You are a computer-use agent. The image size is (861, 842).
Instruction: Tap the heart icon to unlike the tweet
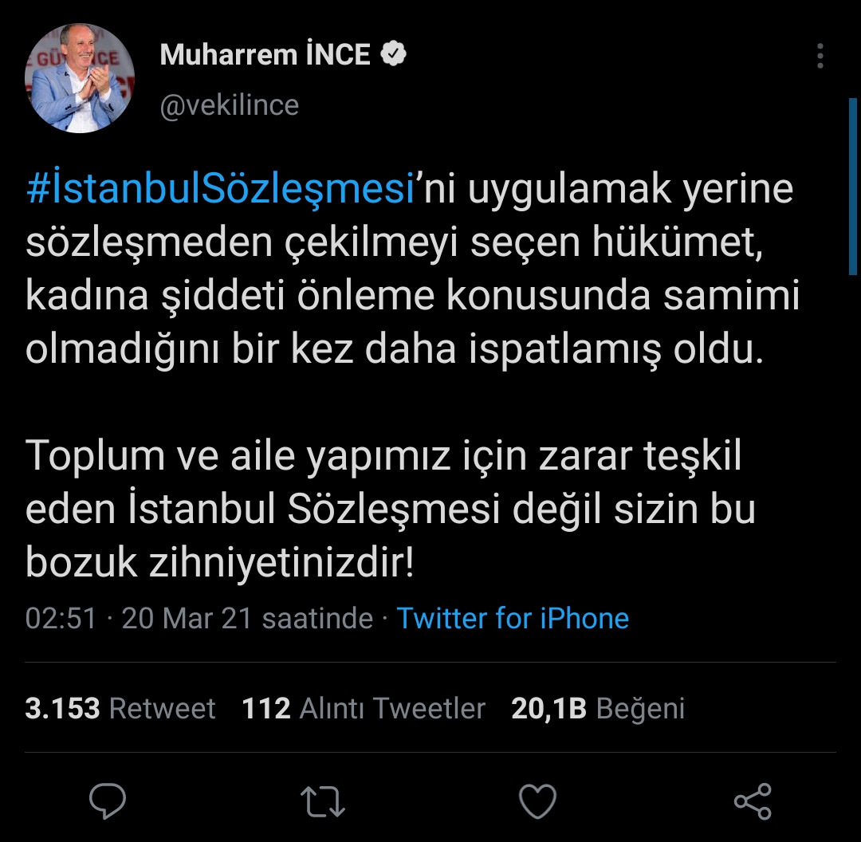tap(539, 801)
